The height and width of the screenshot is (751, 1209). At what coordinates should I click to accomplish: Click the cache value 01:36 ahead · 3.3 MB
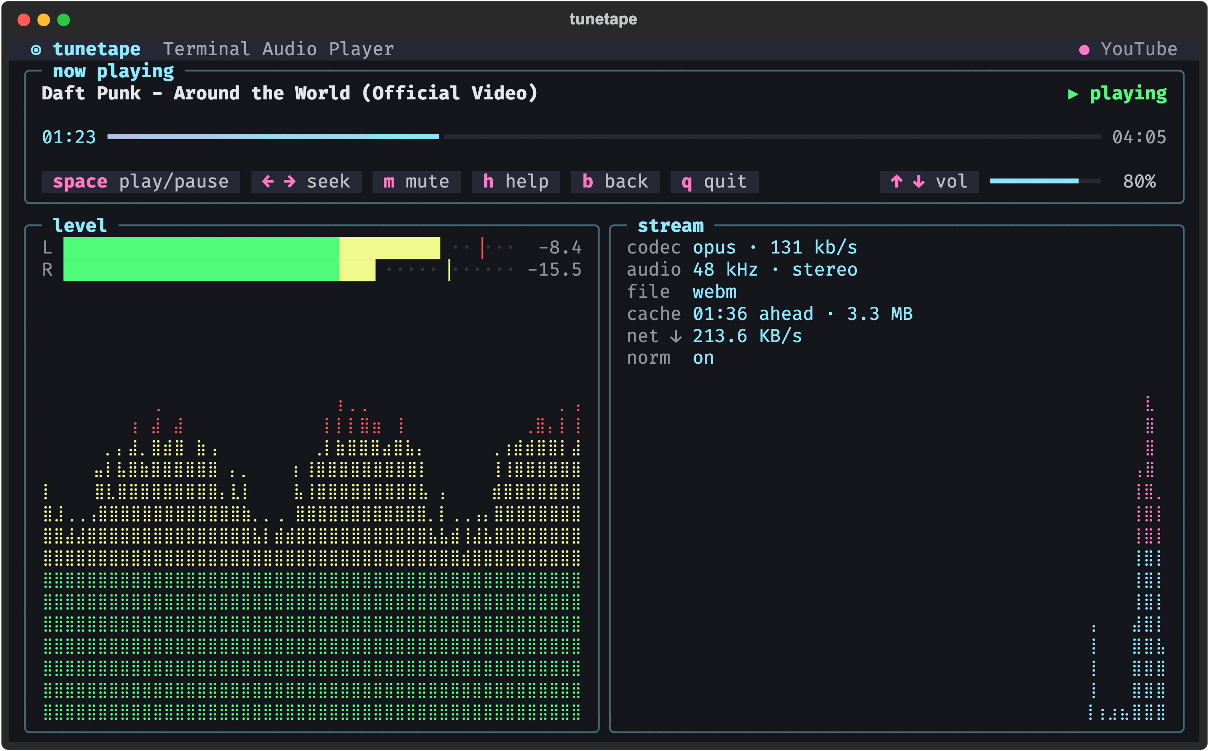pos(803,314)
